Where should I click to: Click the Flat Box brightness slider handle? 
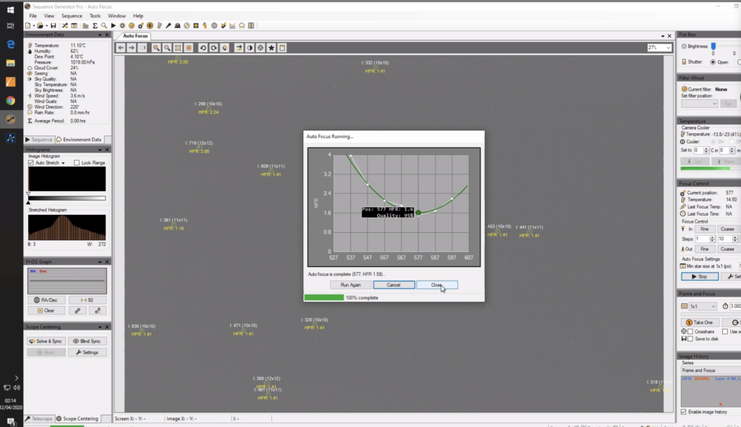(x=714, y=46)
